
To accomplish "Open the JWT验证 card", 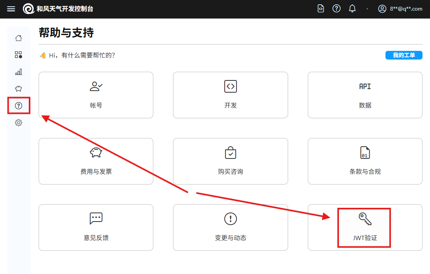I will tap(365, 227).
